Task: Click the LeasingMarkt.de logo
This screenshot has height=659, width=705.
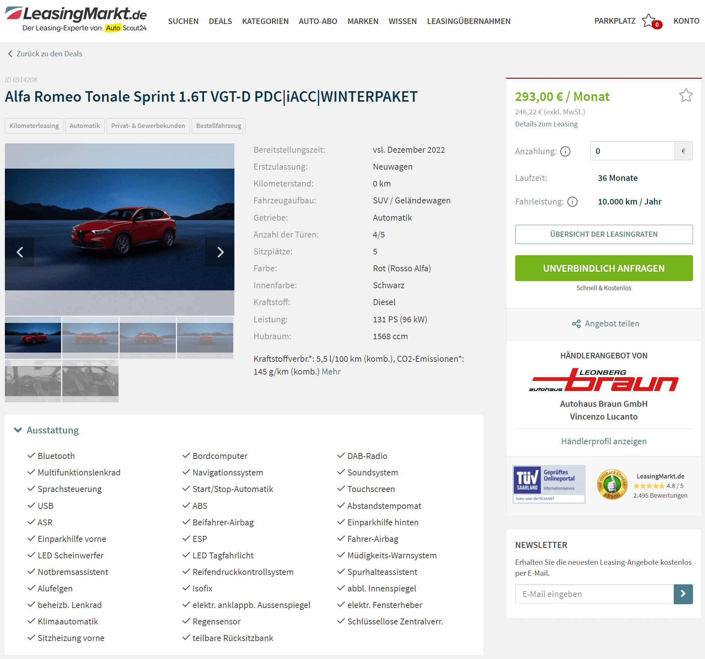Action: pos(76,19)
